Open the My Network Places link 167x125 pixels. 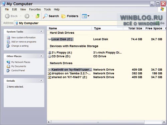point(21,62)
